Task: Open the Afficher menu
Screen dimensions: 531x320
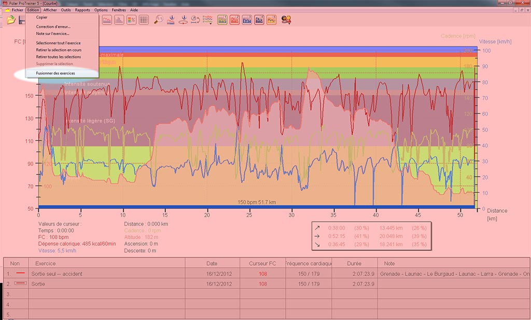Action: coord(50,10)
